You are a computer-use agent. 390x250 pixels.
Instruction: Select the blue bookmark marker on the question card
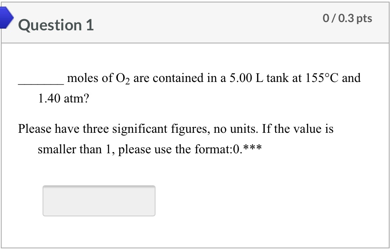coord(6,18)
